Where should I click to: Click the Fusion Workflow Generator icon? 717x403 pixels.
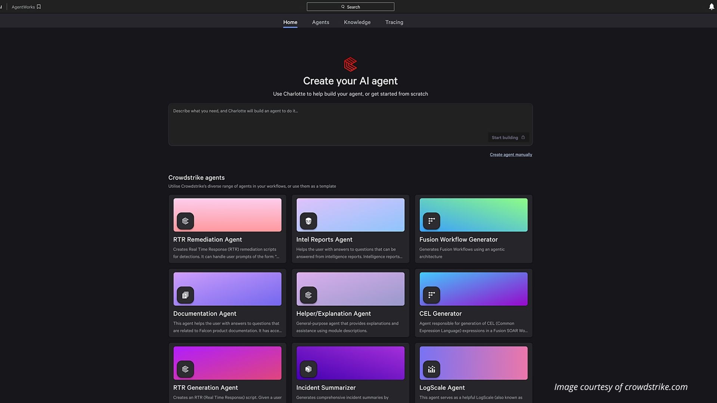(431, 221)
